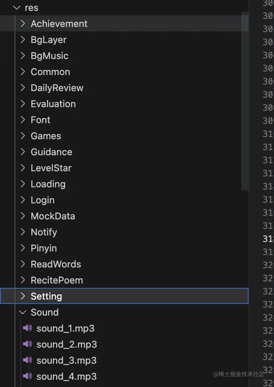
Task: Click the Font folder entry
Action: click(40, 120)
